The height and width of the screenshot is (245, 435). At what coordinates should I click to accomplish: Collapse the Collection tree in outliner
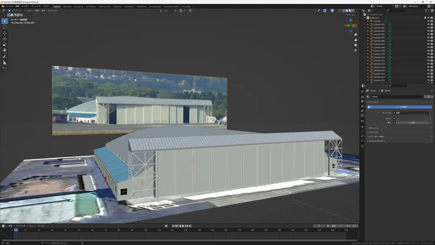click(x=365, y=18)
